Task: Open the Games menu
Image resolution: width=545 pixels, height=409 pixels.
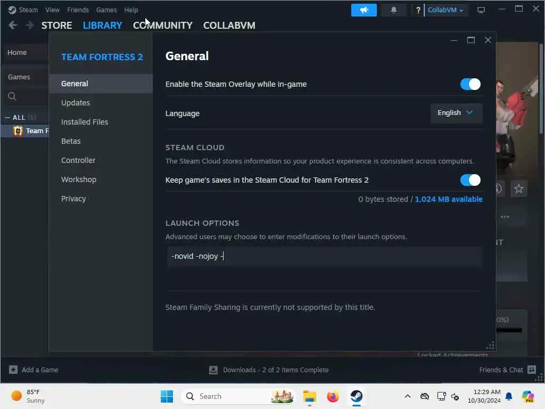Action: [x=106, y=10]
